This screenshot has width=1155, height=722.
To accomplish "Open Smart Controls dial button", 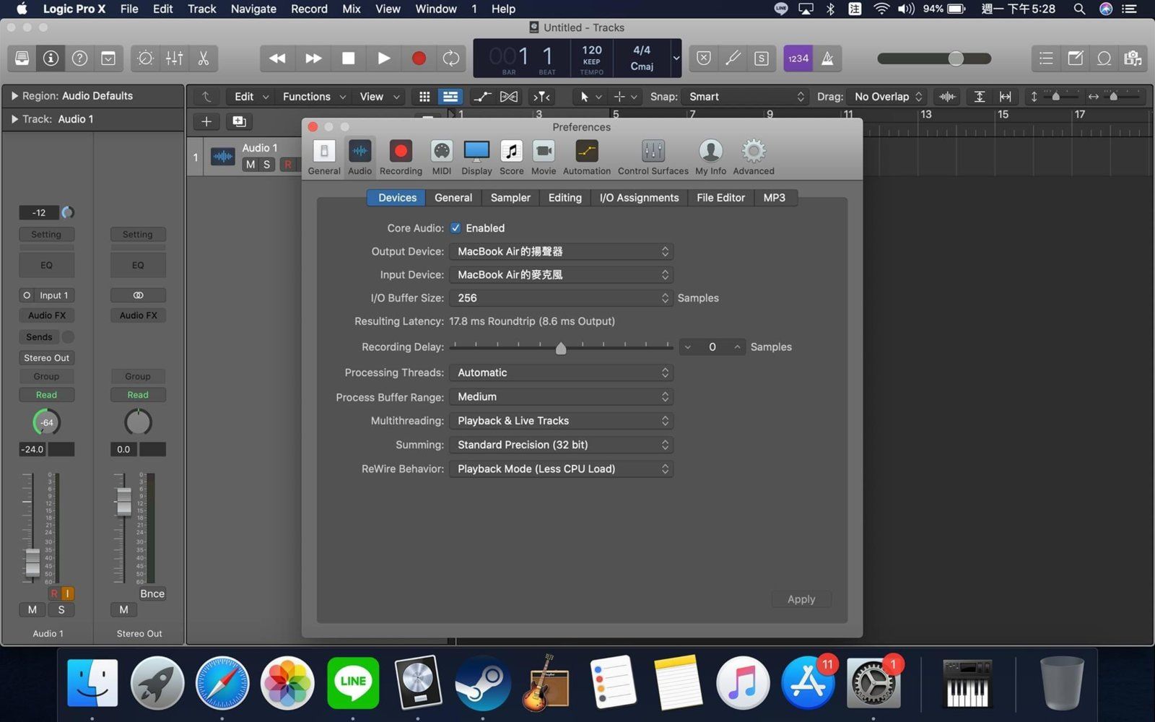I will (x=145, y=58).
